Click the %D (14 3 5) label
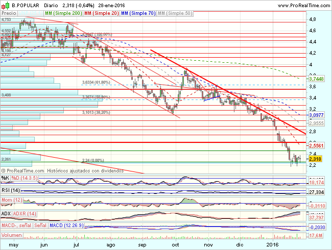Screen dimensions: 332x250 click(x=25, y=178)
